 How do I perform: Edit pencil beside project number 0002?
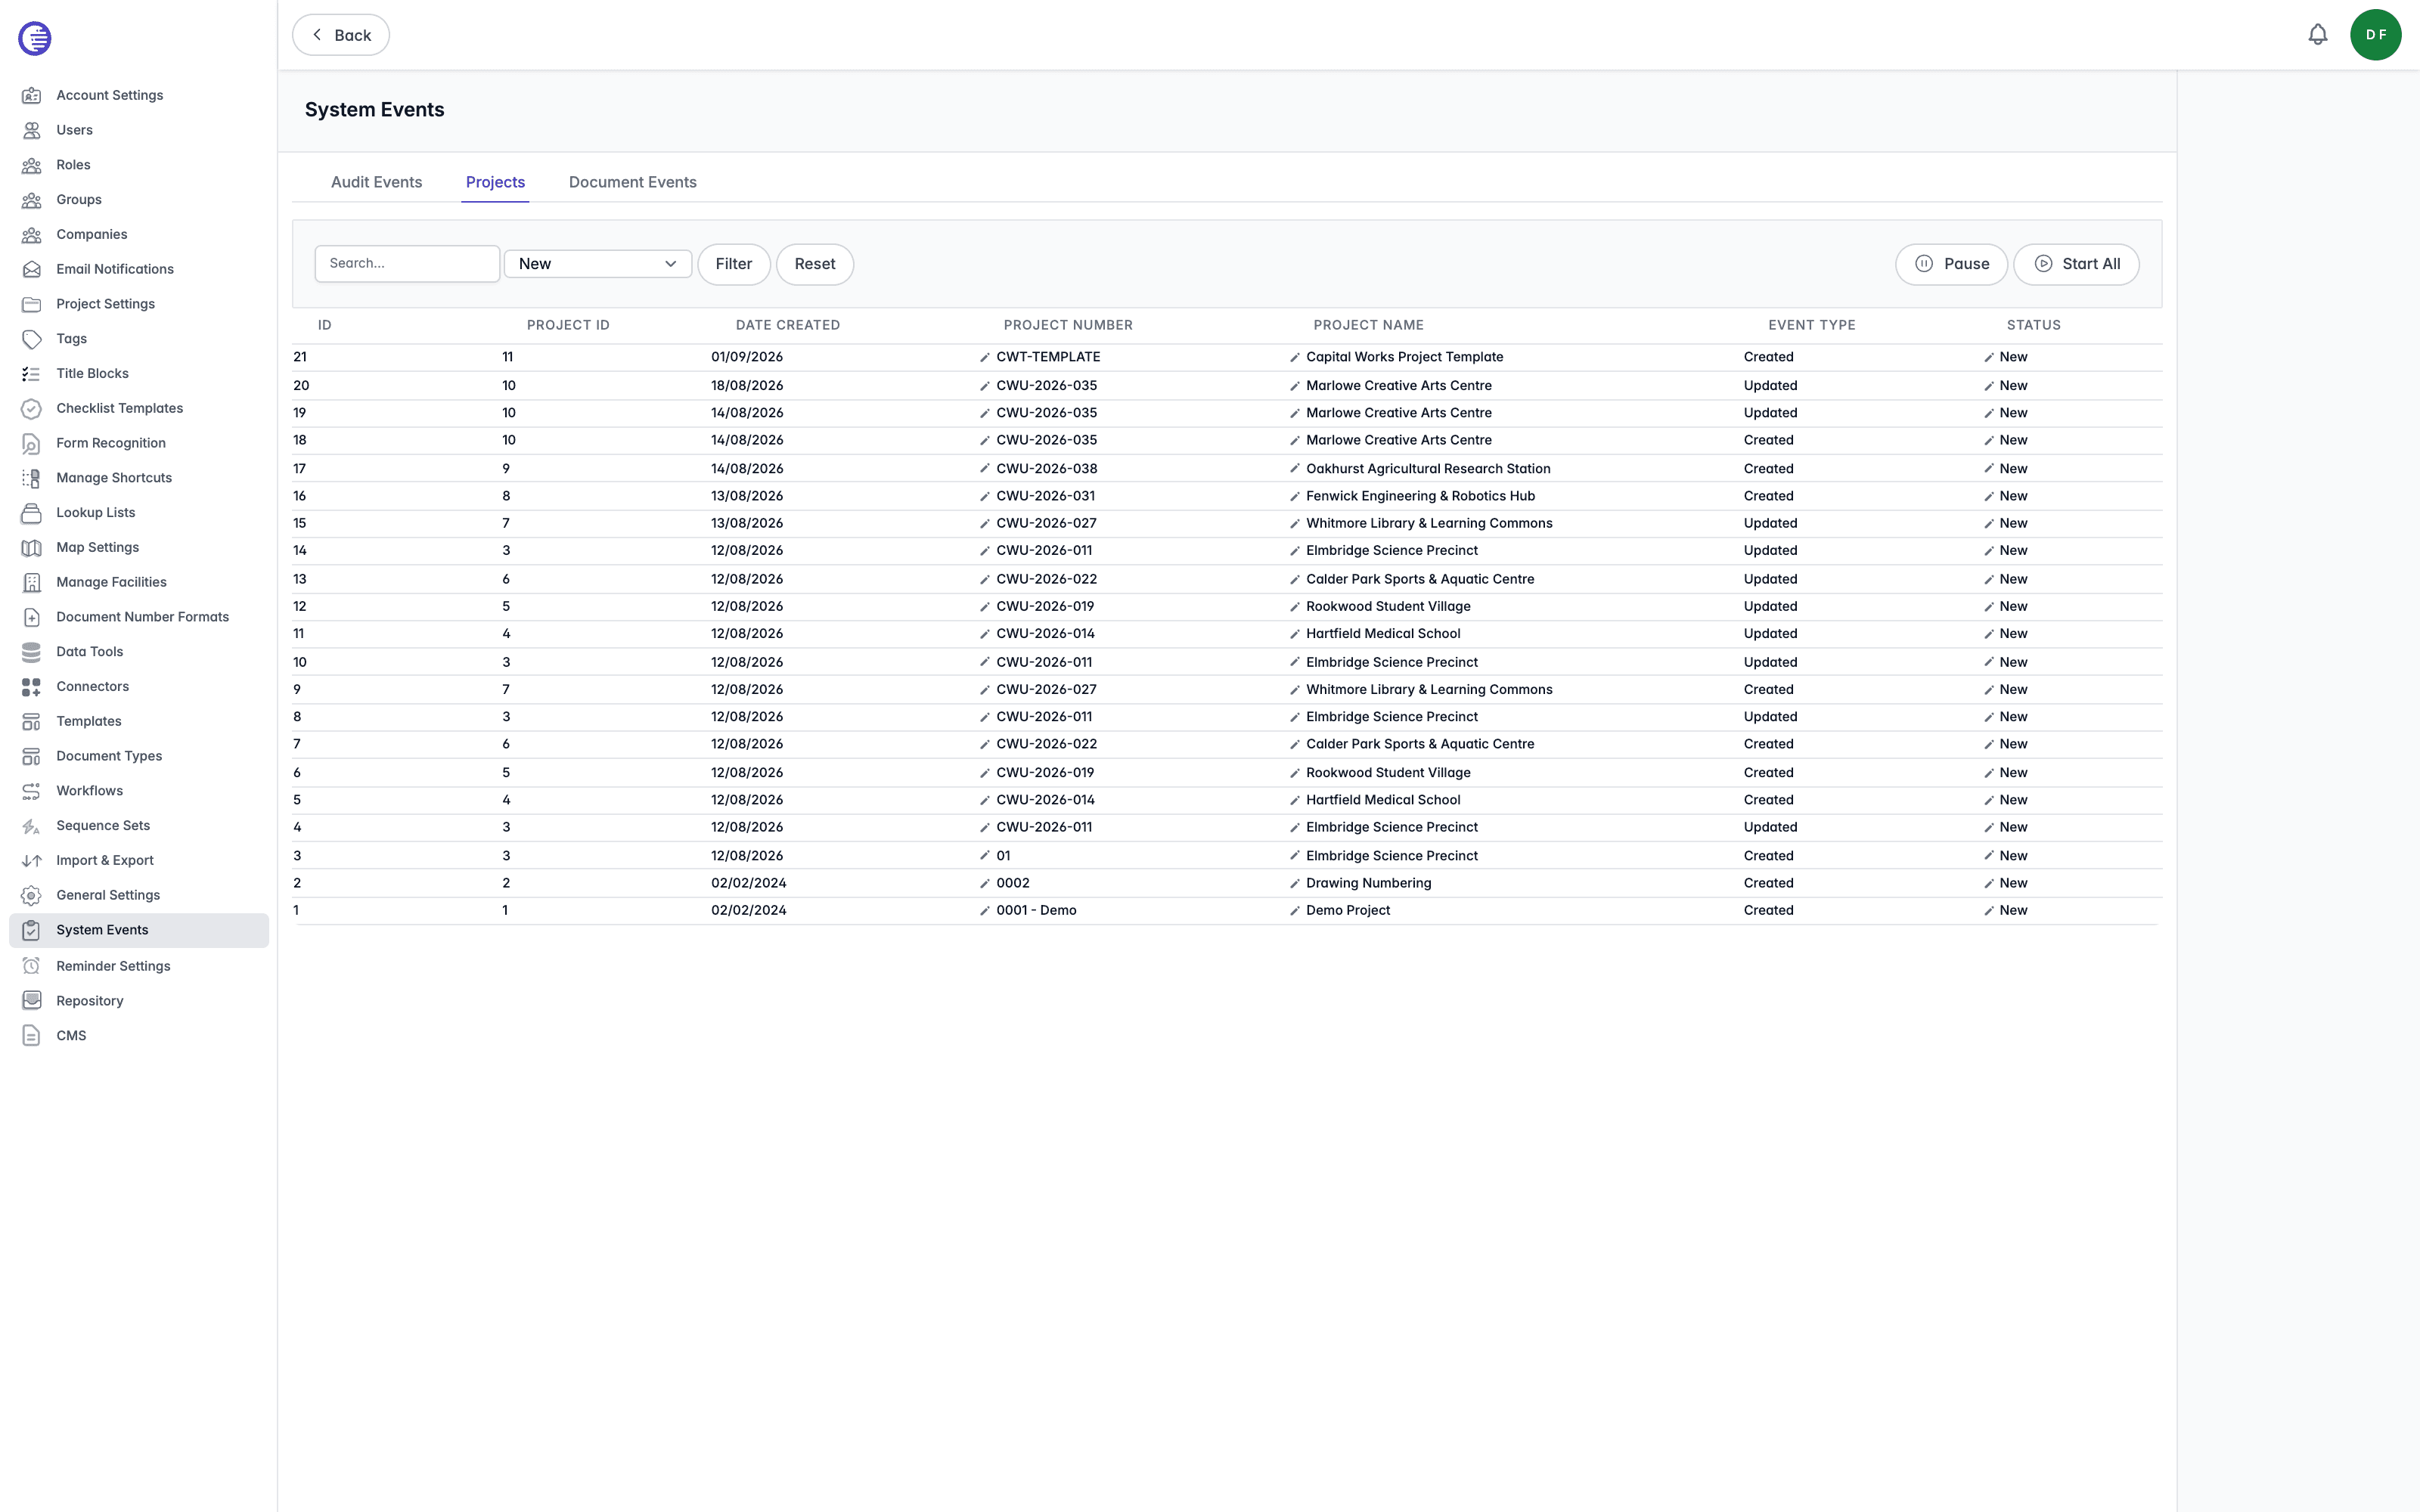pyautogui.click(x=985, y=883)
